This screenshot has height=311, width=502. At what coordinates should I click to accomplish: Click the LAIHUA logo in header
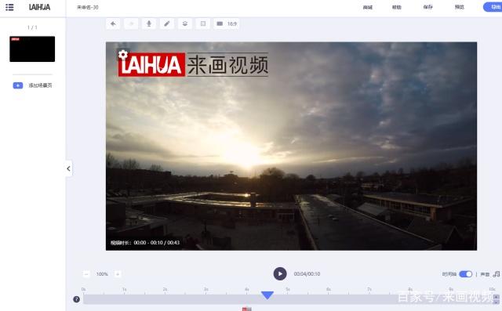39,7
